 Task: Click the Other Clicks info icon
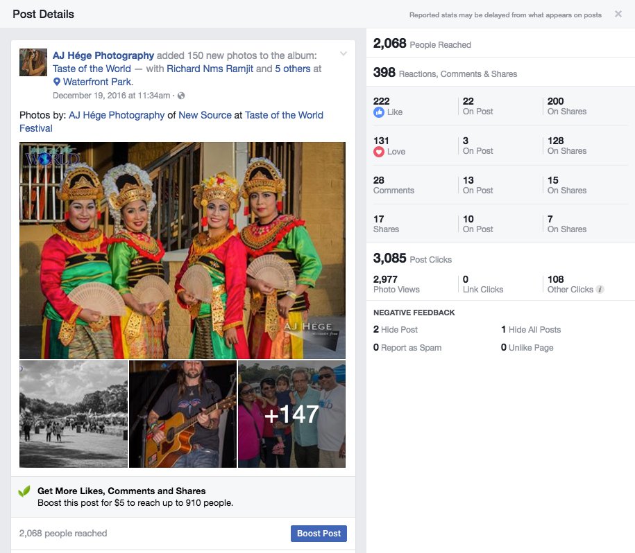[600, 290]
